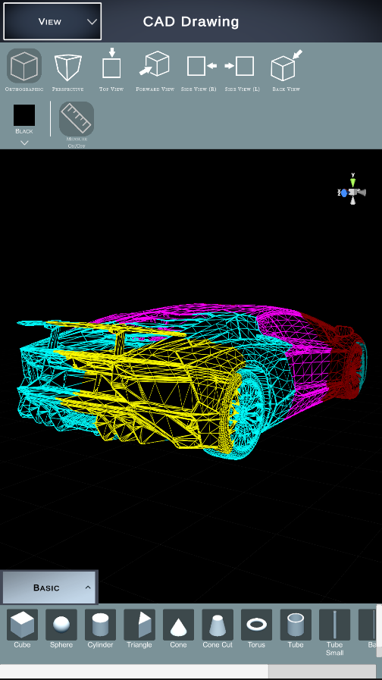Select the Forward View icon
This screenshot has width=382, height=680.
[155, 64]
